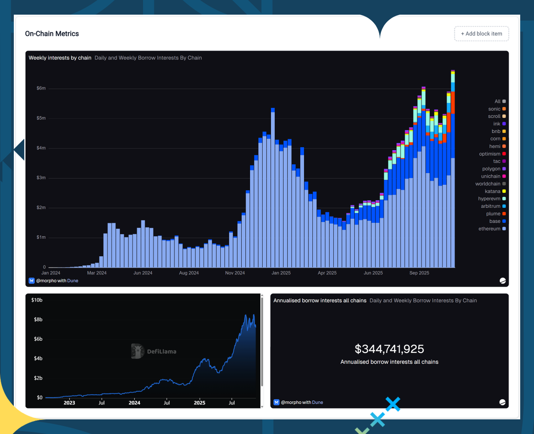The height and width of the screenshot is (434, 534).
Task: Click the unichain legend color dot
Action: point(504,176)
